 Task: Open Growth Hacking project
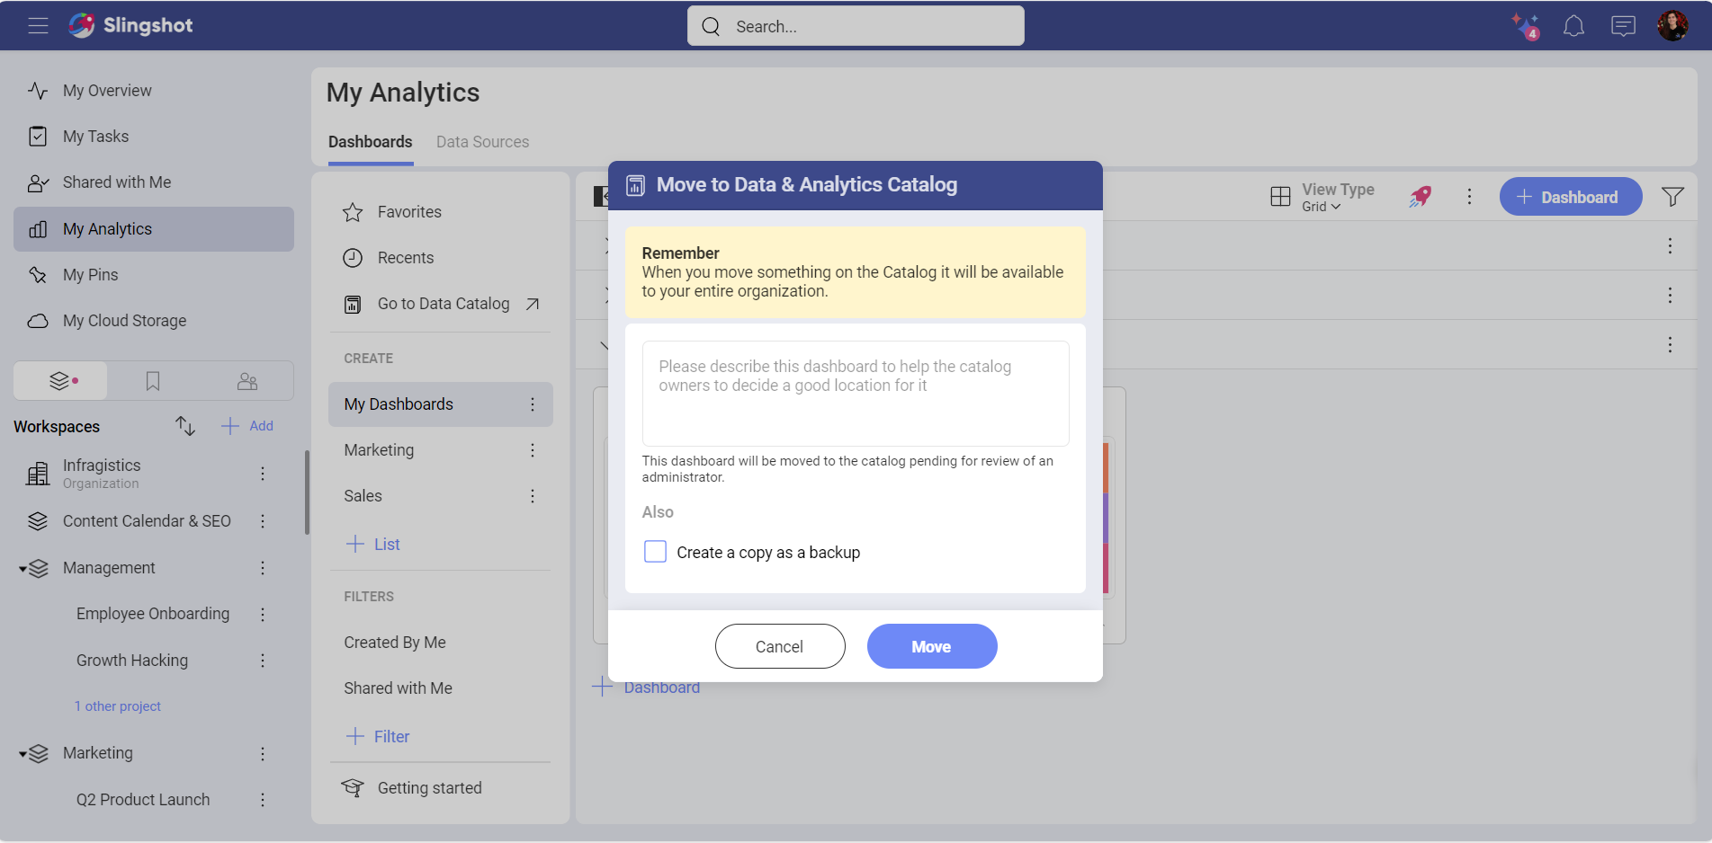pos(132,661)
